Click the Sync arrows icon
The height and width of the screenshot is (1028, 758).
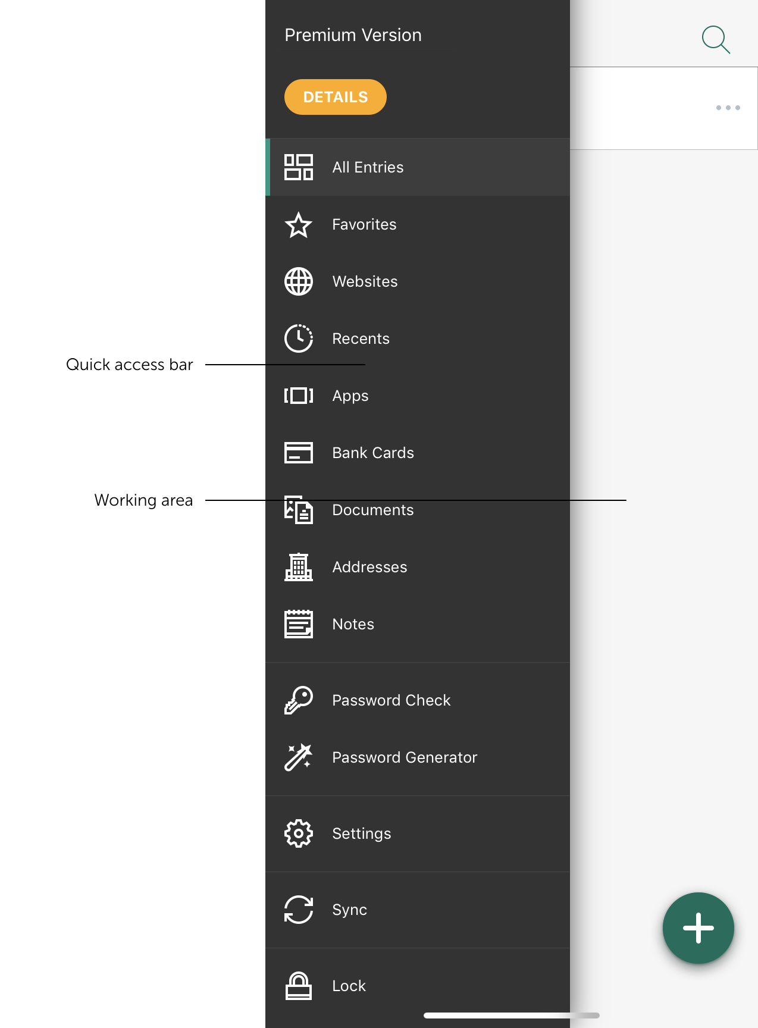coord(299,910)
